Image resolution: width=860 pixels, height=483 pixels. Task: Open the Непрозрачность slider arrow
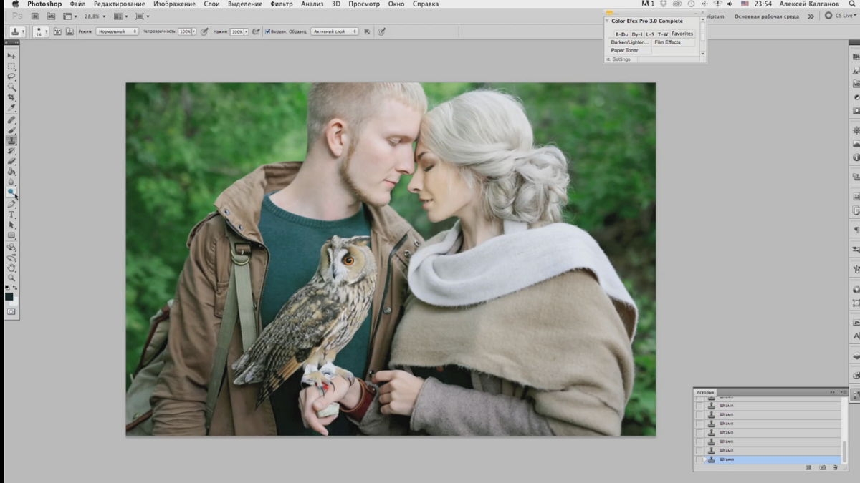tap(194, 31)
